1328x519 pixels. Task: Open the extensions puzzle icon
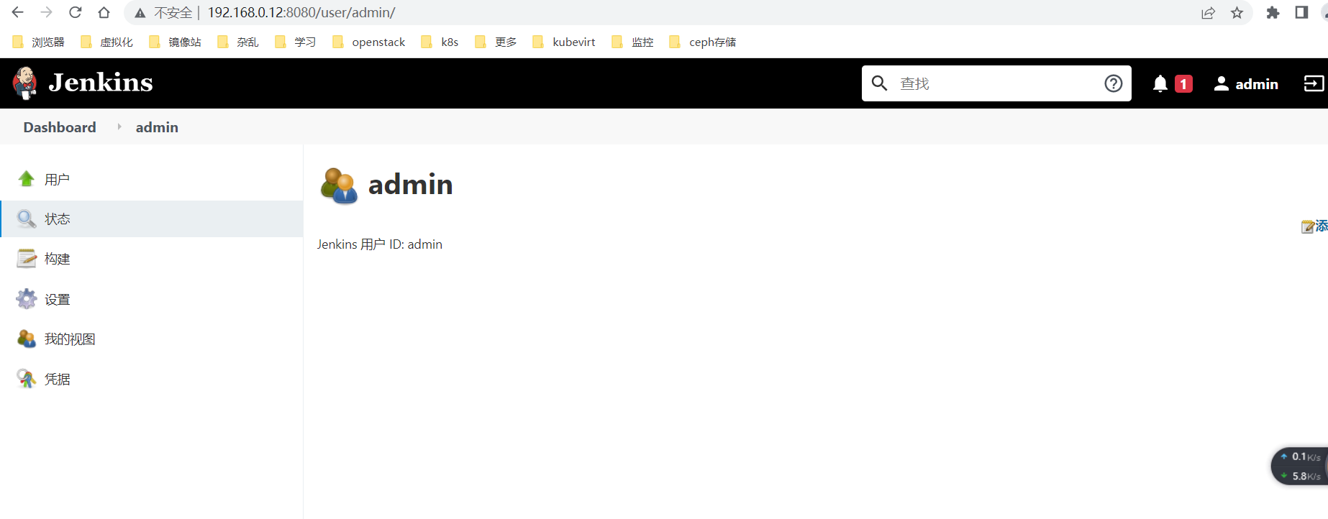tap(1273, 13)
